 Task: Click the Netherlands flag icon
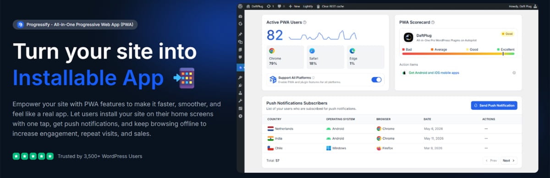[x=270, y=129]
